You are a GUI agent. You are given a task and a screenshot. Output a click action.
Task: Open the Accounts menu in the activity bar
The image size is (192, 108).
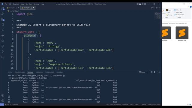[3, 95]
